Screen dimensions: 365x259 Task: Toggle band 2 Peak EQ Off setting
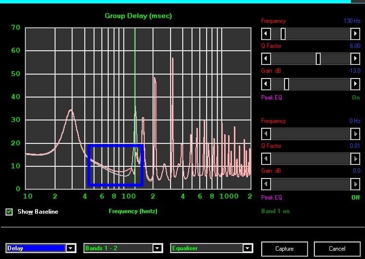(x=355, y=198)
